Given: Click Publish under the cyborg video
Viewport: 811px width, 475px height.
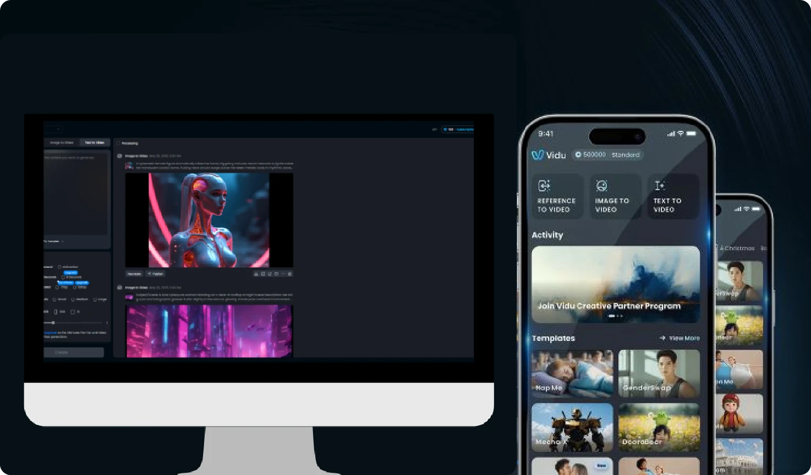Looking at the screenshot, I should [x=156, y=273].
